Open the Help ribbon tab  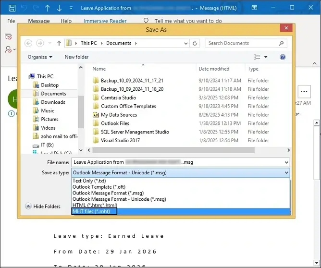coord(66,21)
